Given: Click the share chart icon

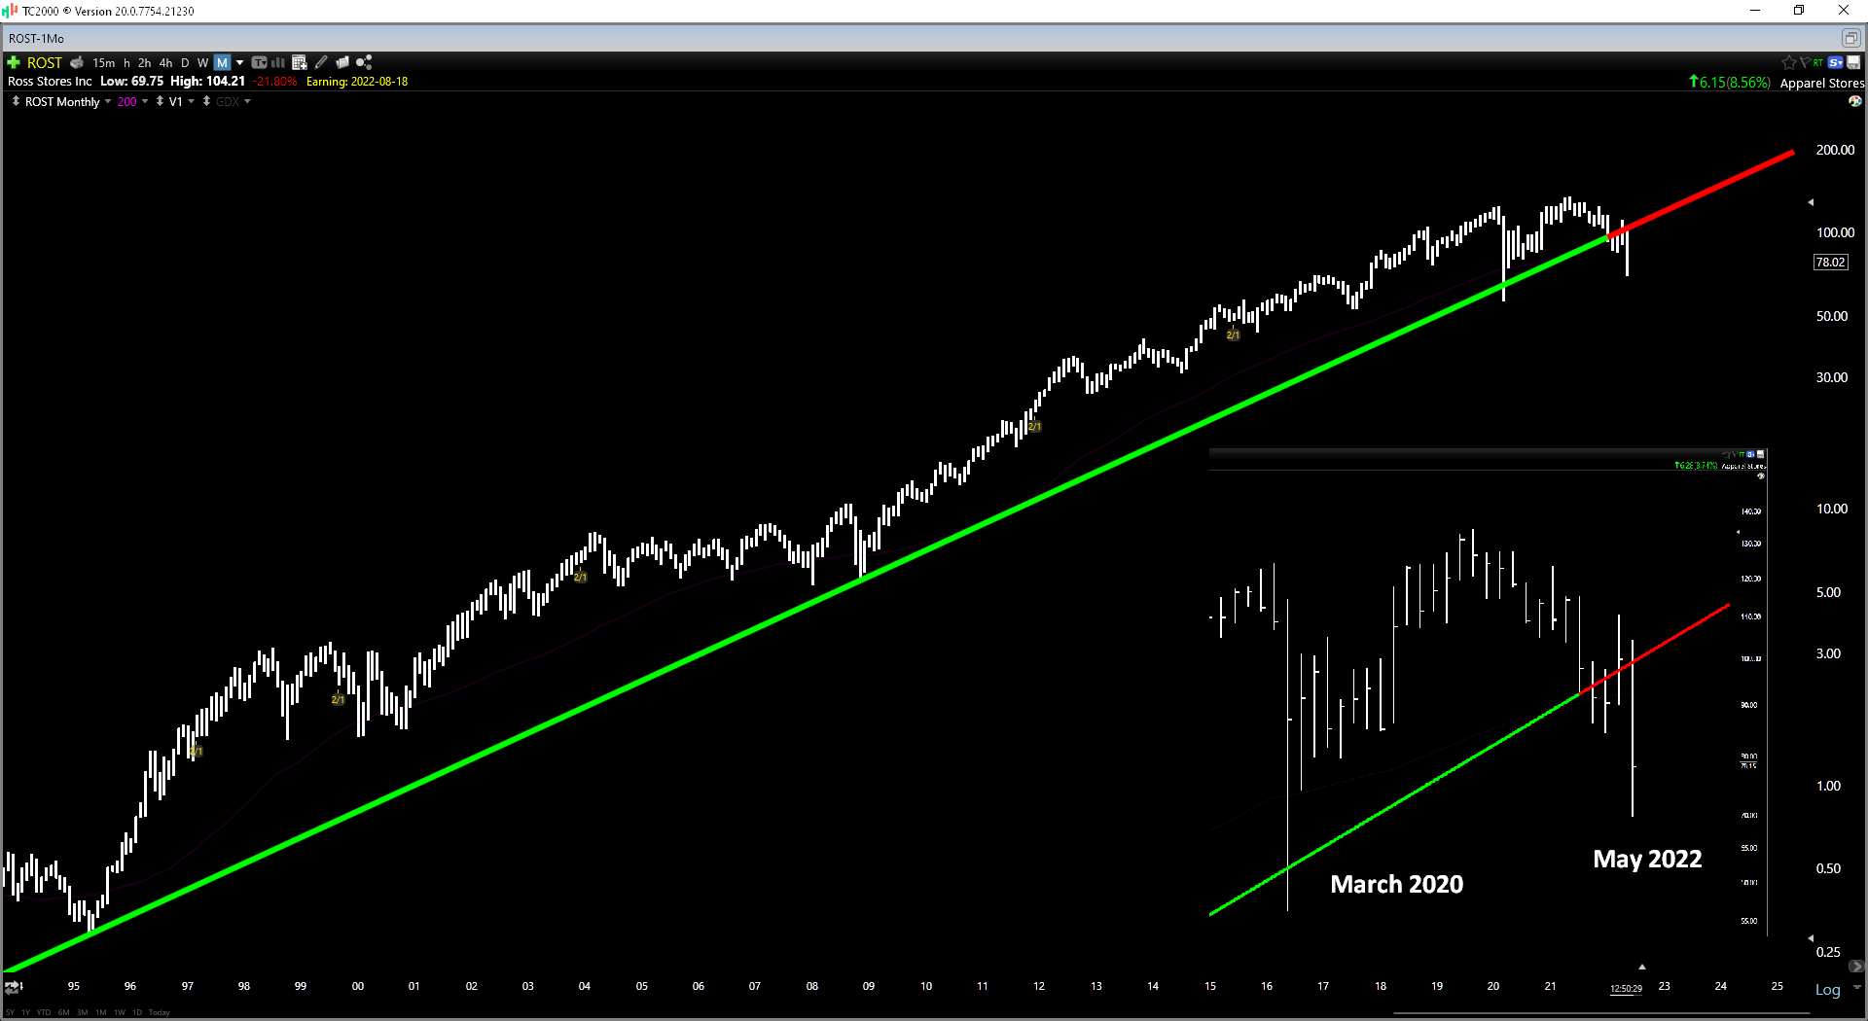Looking at the screenshot, I should [x=364, y=62].
